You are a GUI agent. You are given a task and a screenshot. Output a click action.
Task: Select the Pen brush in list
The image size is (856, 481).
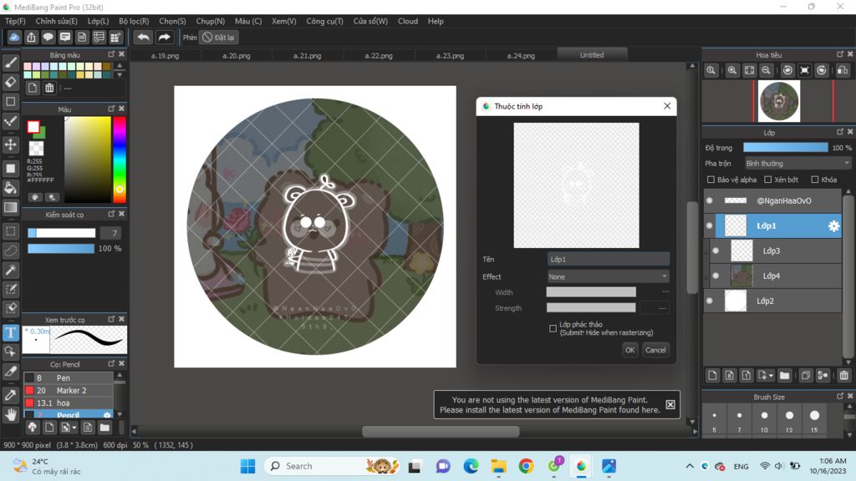69,377
